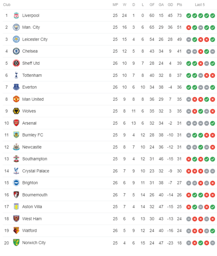This screenshot has width=217, height=256.
Task: Click the Liverpool club crest
Action: coord(16,15)
